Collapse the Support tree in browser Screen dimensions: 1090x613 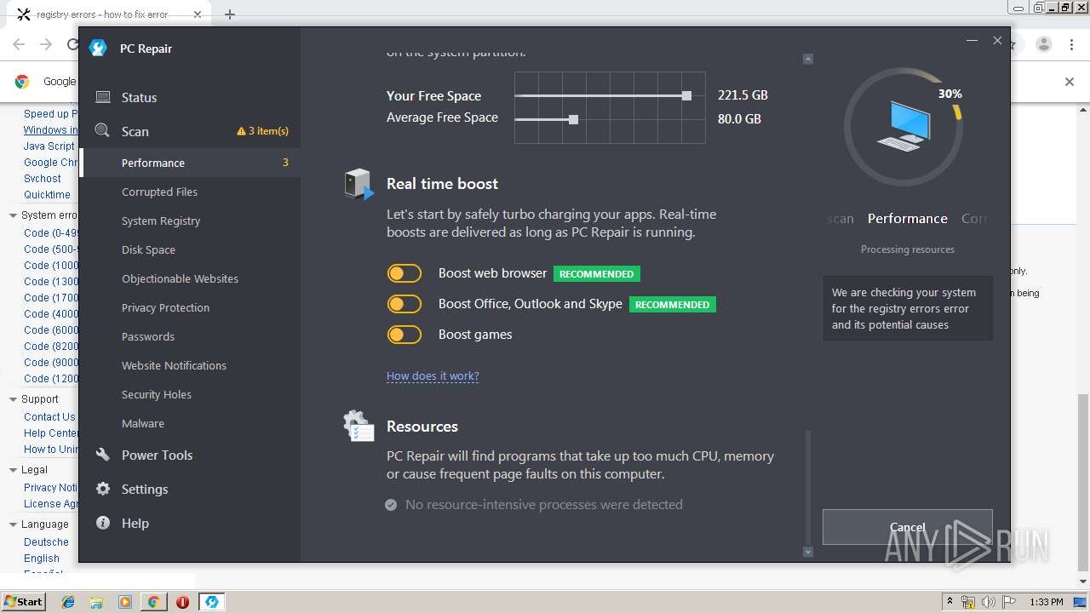13,399
